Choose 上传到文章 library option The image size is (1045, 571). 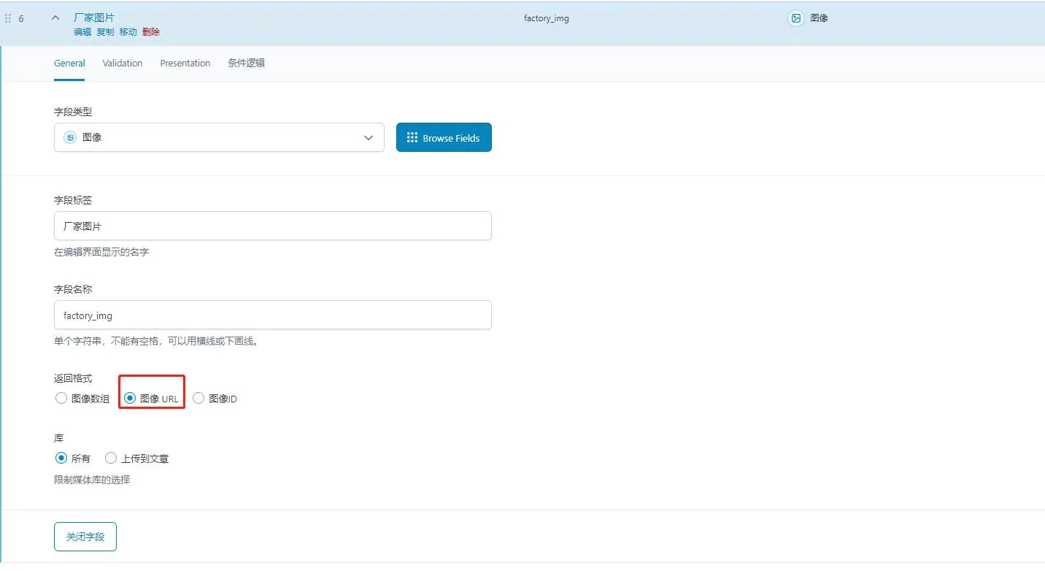tap(111, 459)
